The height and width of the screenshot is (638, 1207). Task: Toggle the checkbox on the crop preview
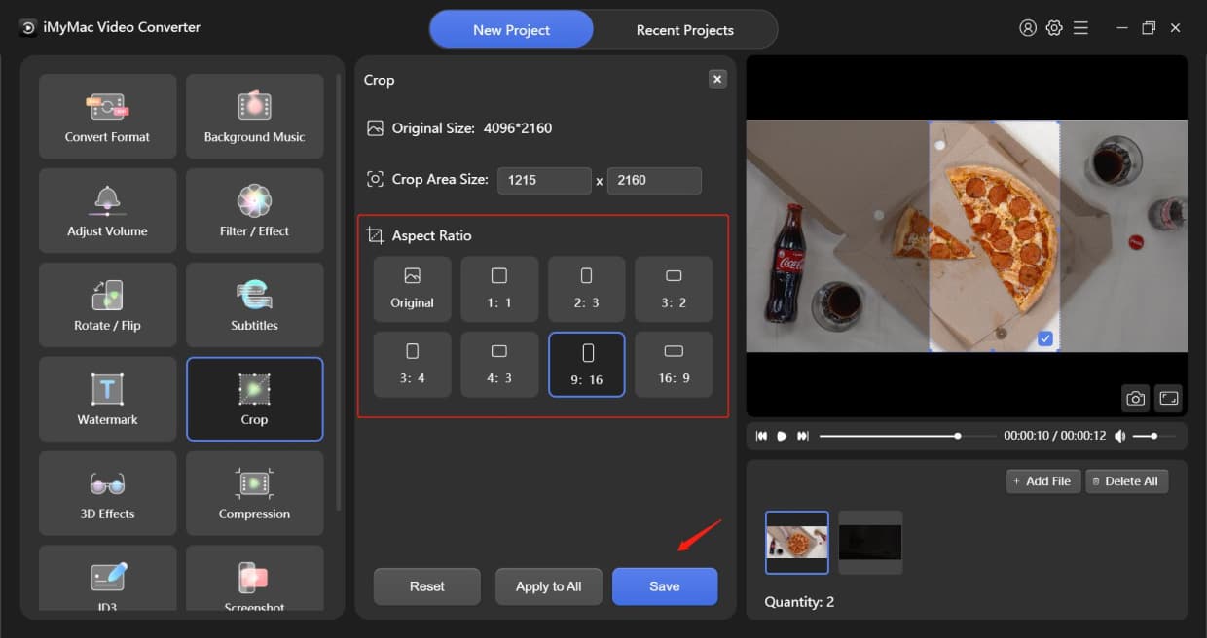click(x=1045, y=338)
